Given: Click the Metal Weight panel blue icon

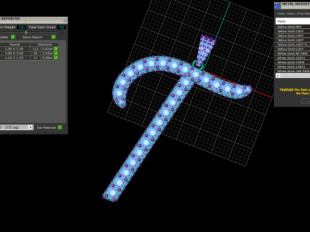Looking at the screenshot, I should pyautogui.click(x=277, y=5).
